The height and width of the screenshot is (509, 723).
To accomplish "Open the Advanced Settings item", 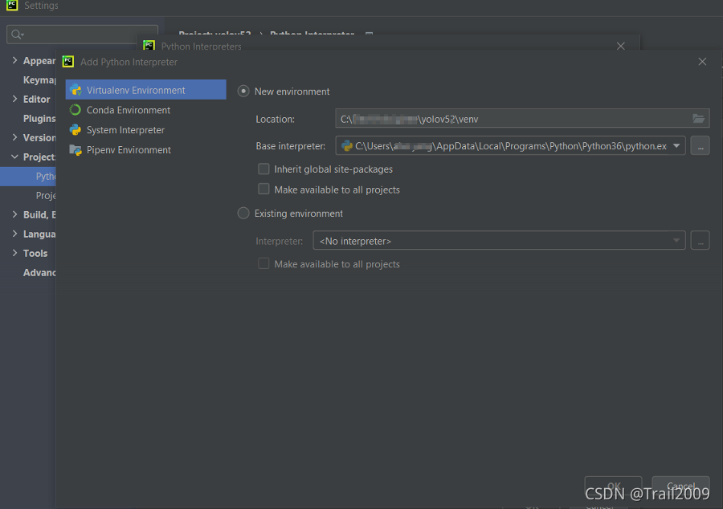I will [39, 272].
